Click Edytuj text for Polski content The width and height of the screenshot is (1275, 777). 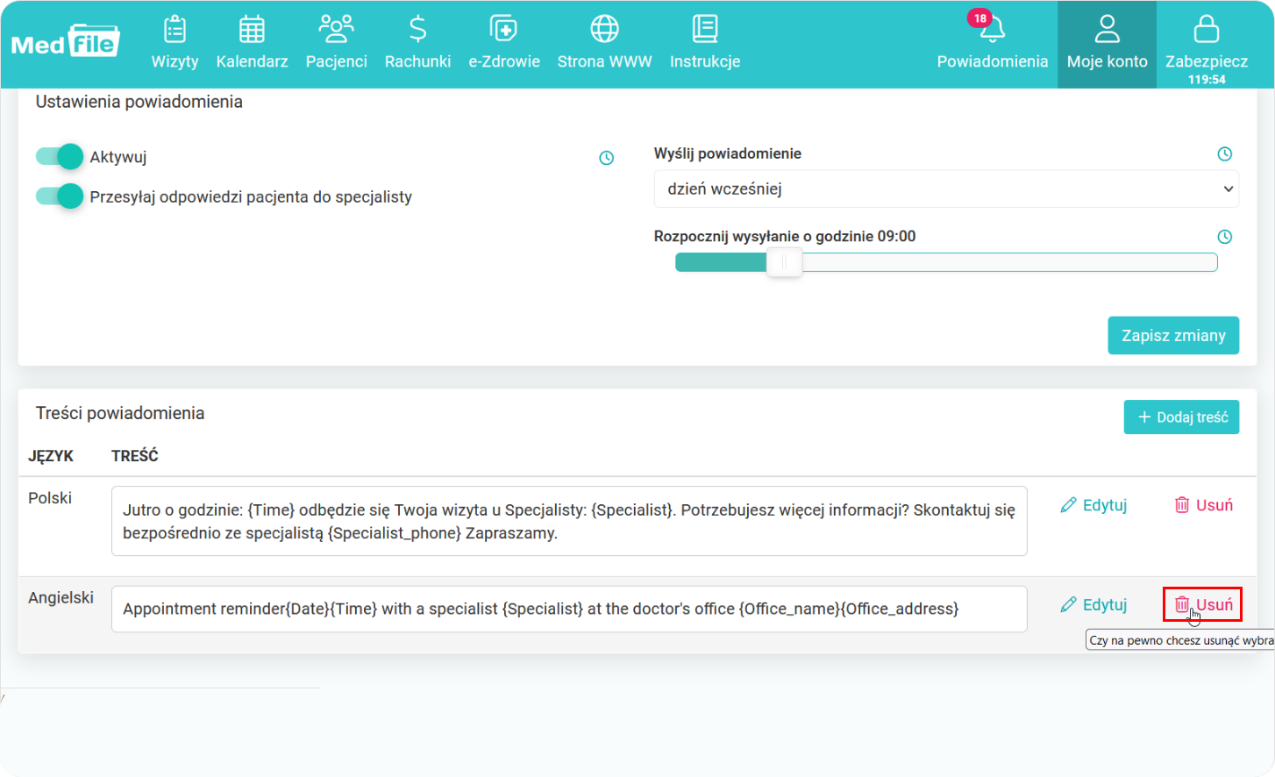point(1105,505)
